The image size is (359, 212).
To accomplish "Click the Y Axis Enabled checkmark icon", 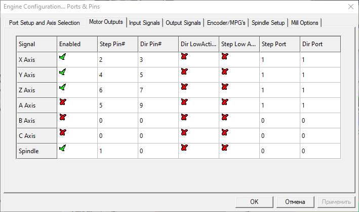I will click(x=63, y=72).
